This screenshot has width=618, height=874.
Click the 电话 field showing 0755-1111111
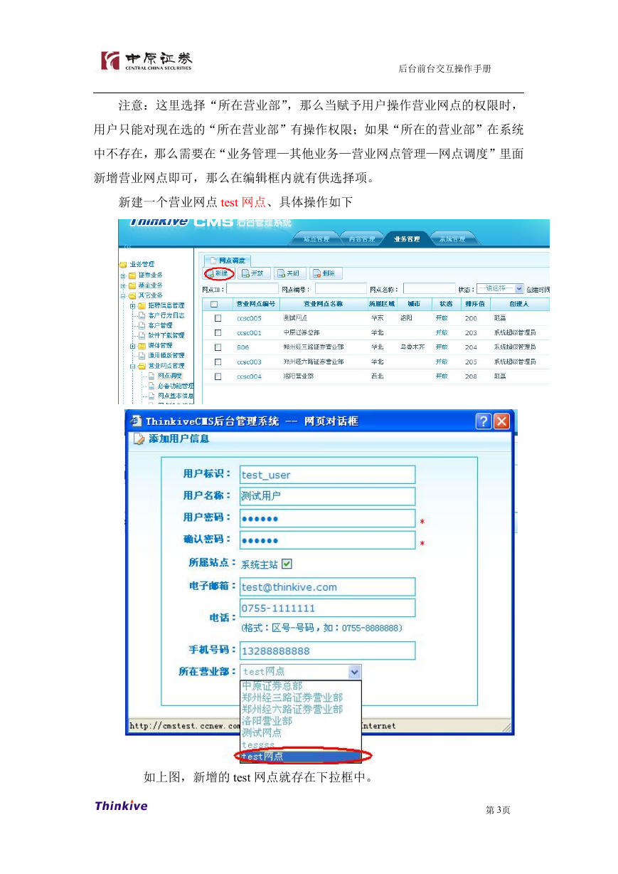(x=327, y=608)
